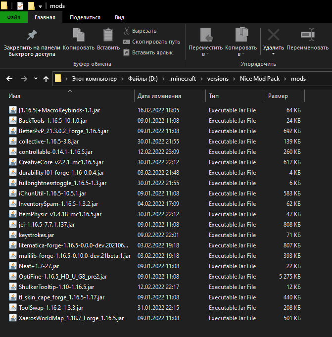This screenshot has width=332, height=337.
Task: Select InventorySpam-1.16.5-1.3.2.jar file
Action: (x=58, y=203)
